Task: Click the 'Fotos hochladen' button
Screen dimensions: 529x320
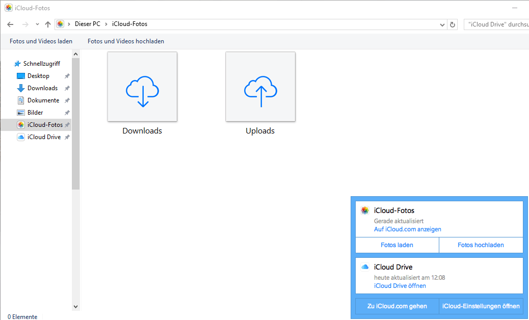Action: [481, 245]
